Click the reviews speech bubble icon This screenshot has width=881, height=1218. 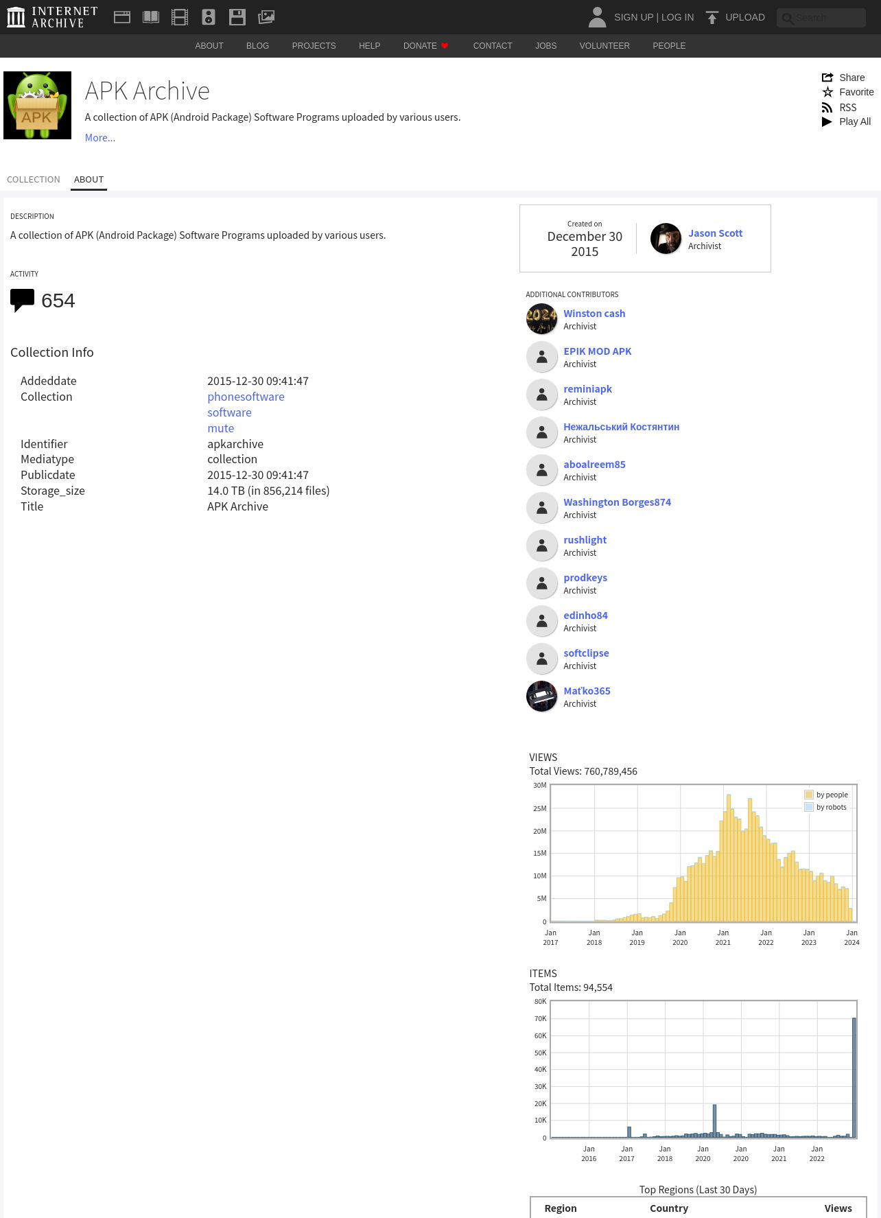coord(22,301)
